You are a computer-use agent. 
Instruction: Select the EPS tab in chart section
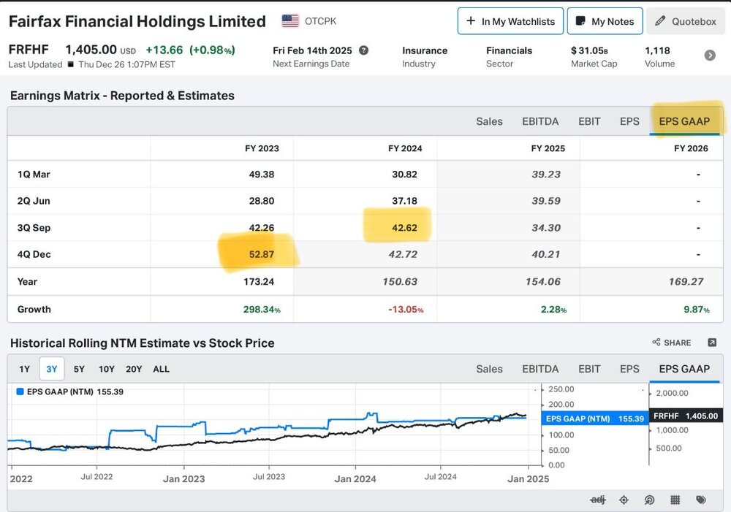coord(629,369)
